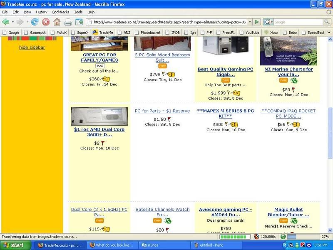The width and height of the screenshot is (333, 250).
Task: Open Best Quality Gaming PC Gigab listing
Action: [225, 72]
